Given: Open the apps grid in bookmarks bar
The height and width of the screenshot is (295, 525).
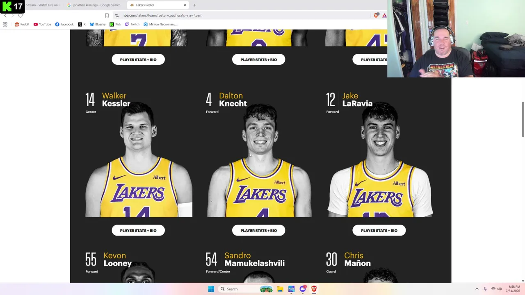Looking at the screenshot, I should click(5, 24).
